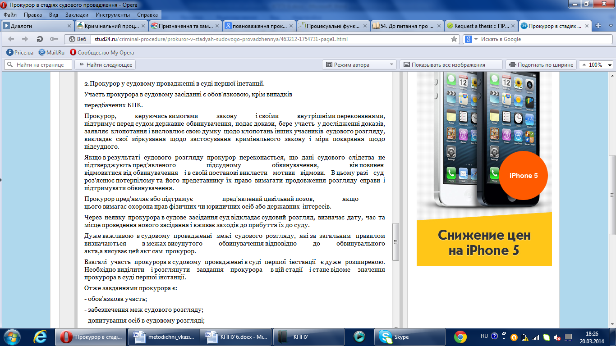Open the Справка menu
The width and height of the screenshot is (616, 346).
(147, 14)
